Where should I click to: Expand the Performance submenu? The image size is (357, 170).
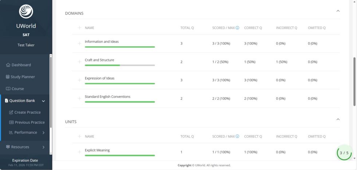pos(43,133)
